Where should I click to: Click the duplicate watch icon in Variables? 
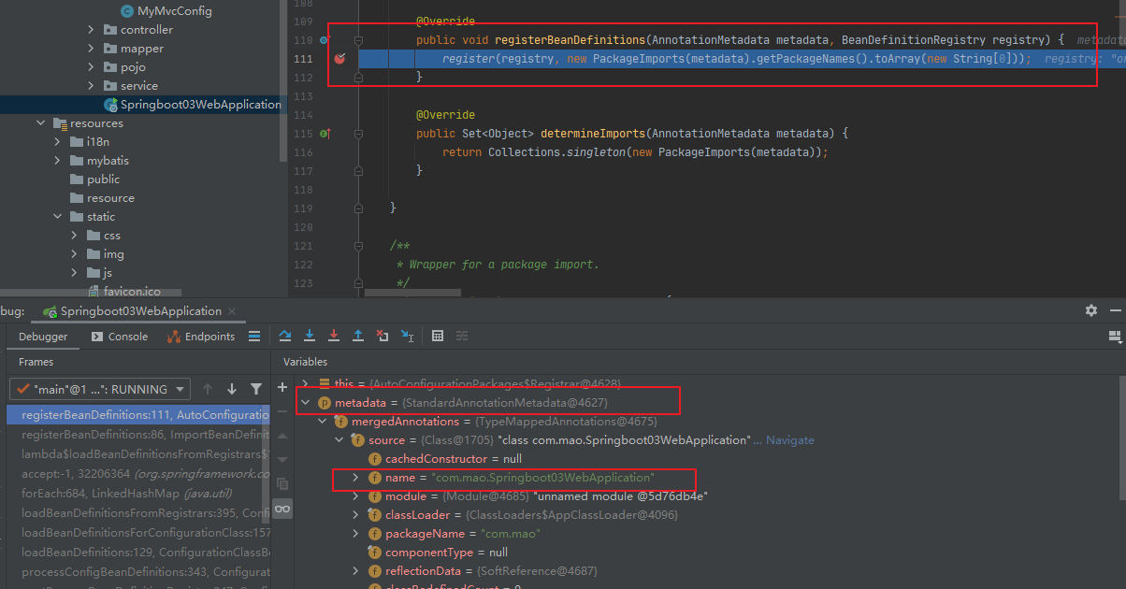click(282, 483)
